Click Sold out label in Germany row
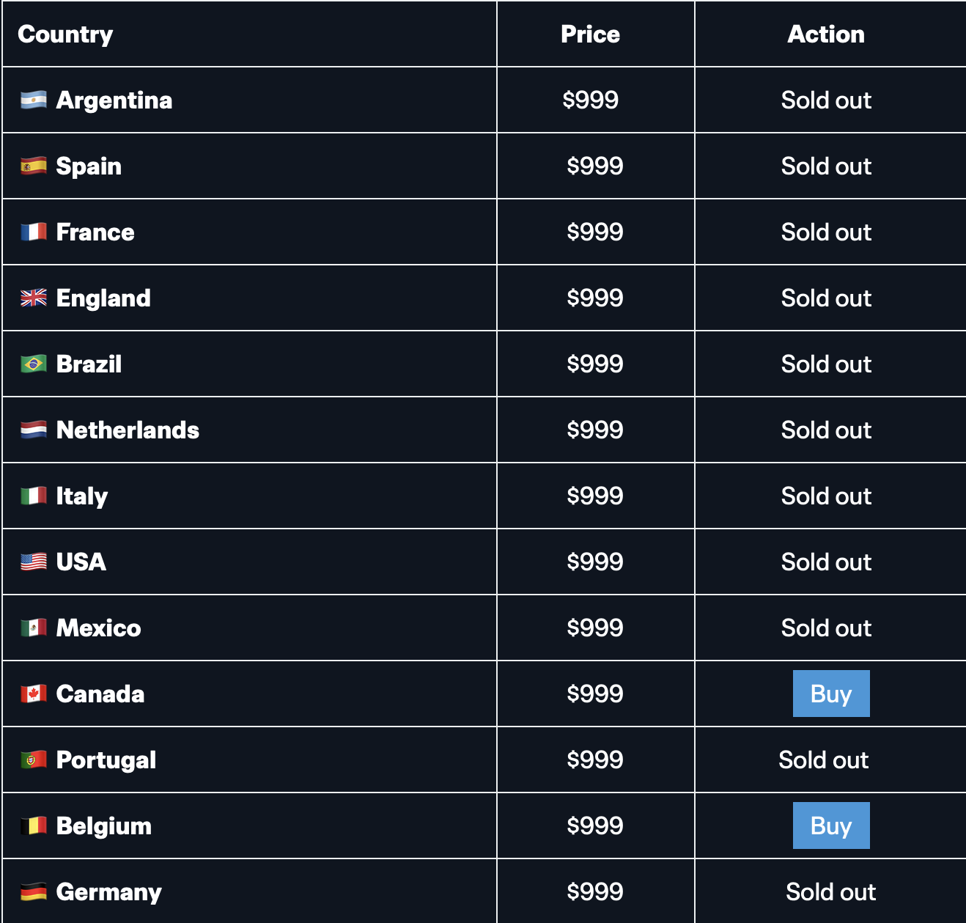Viewport: 966px width, 923px height. pyautogui.click(x=830, y=892)
